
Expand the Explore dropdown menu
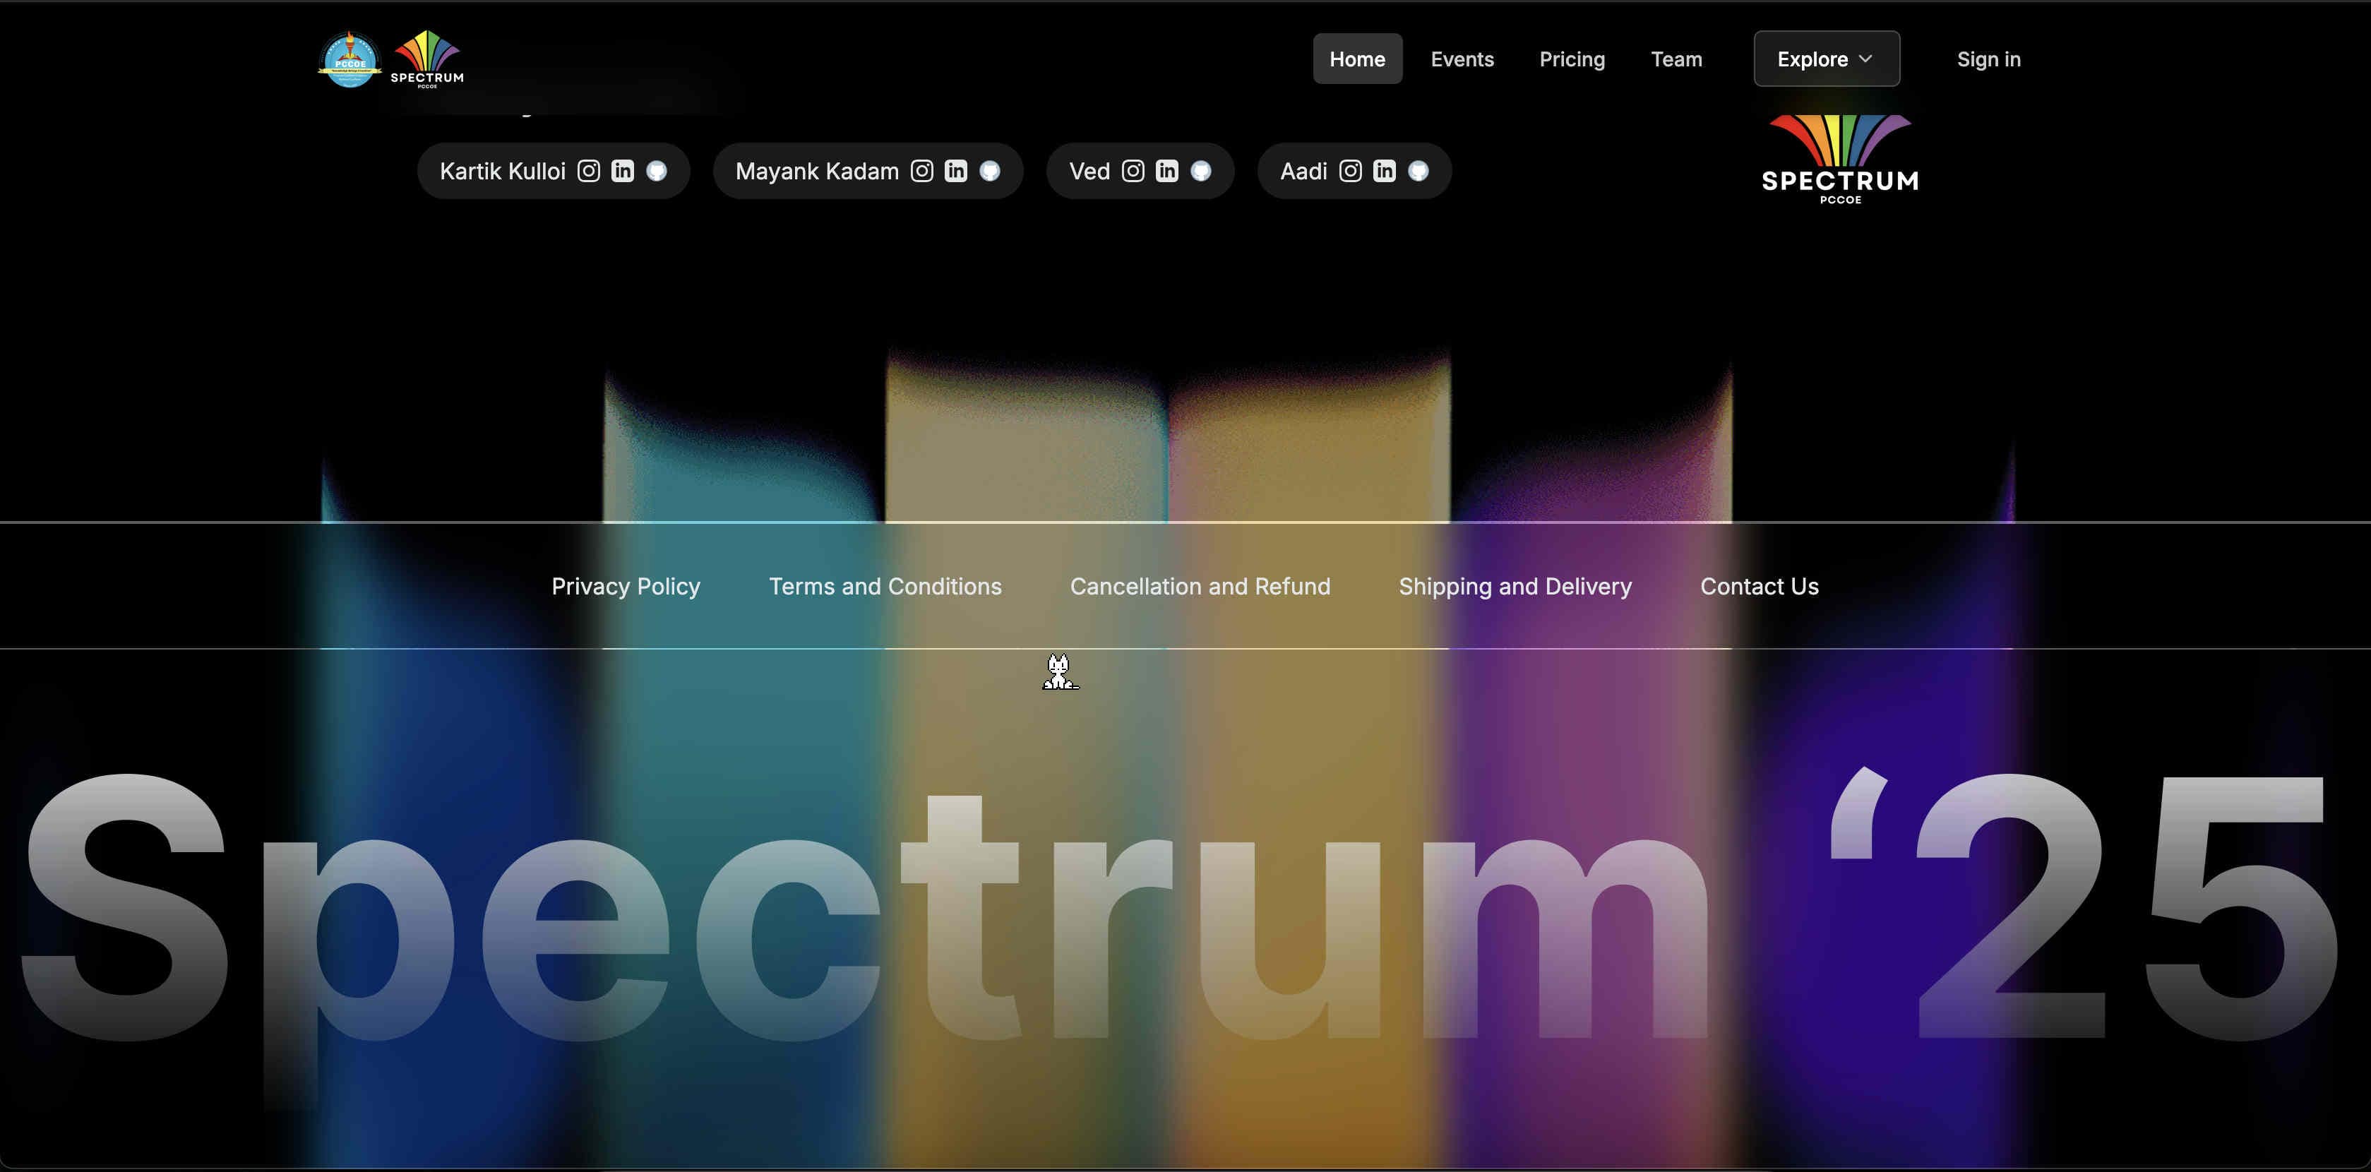pos(1826,59)
